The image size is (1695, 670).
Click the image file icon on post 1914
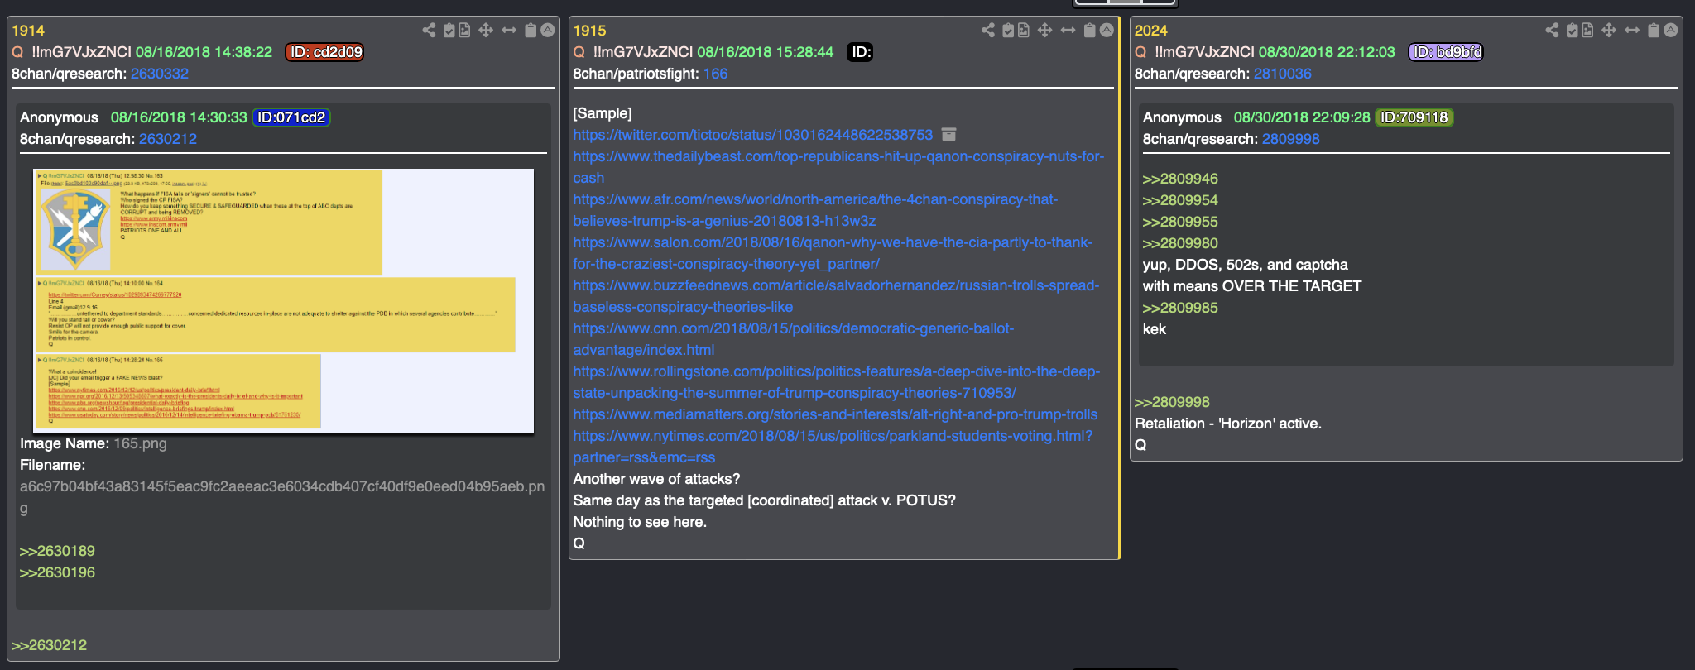464,31
